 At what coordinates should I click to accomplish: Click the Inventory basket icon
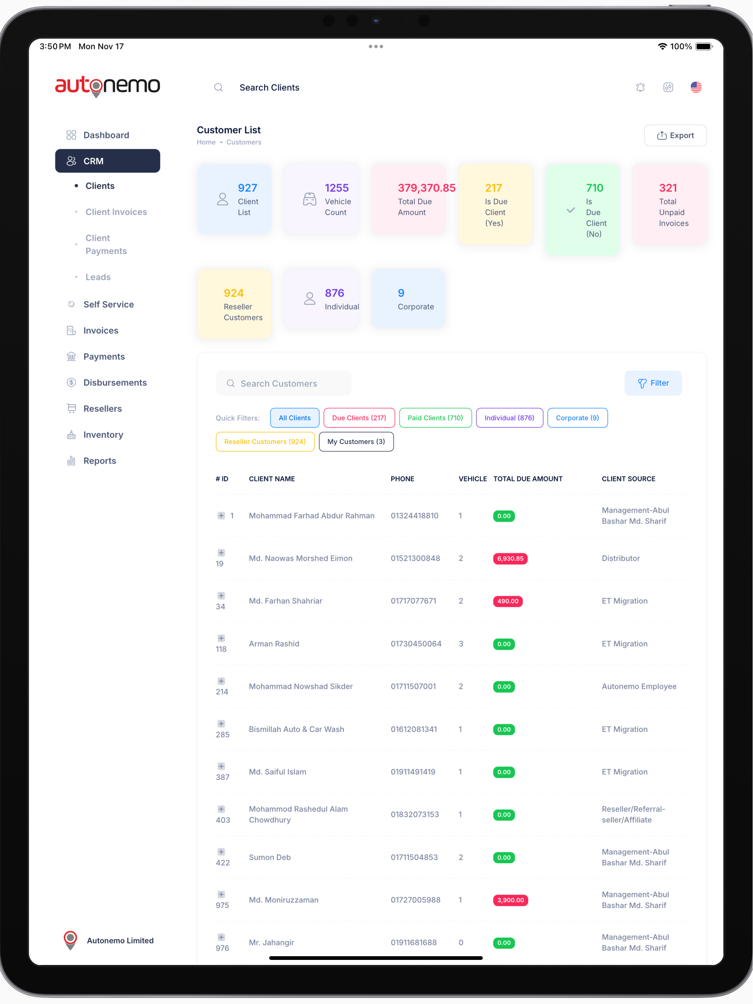click(71, 435)
